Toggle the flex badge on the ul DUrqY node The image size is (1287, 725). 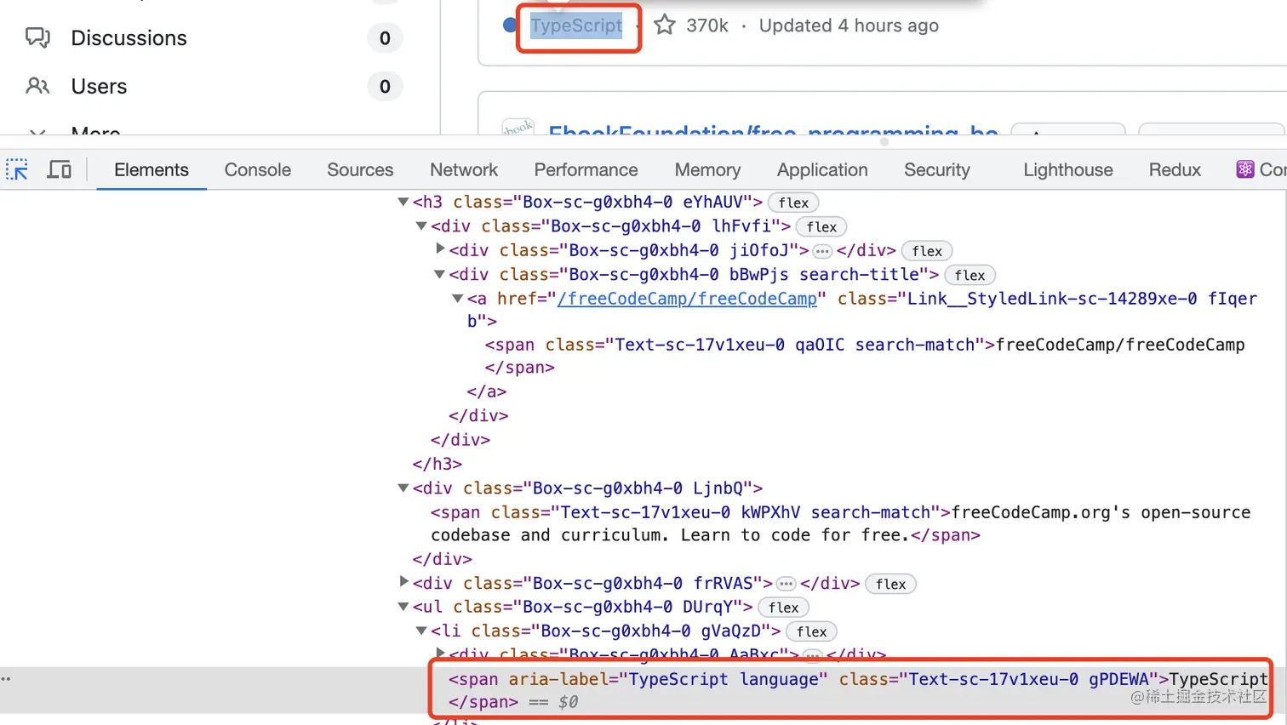click(x=783, y=608)
